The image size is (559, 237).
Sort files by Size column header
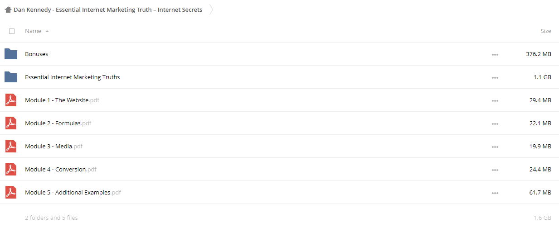(x=546, y=31)
